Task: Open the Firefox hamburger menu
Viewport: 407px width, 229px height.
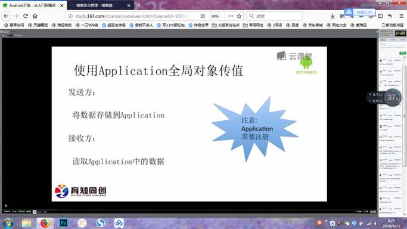Action: [401, 16]
